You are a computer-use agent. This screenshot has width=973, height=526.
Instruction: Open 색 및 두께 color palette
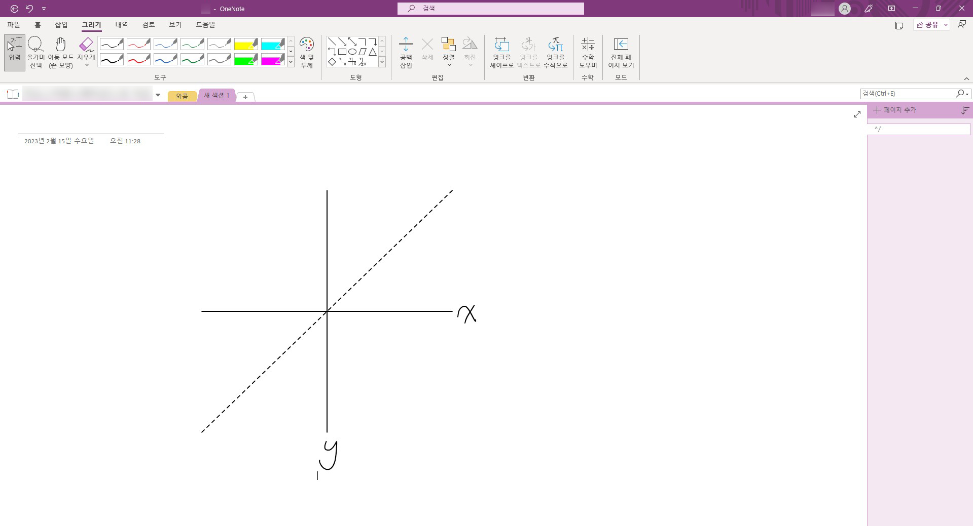(307, 53)
